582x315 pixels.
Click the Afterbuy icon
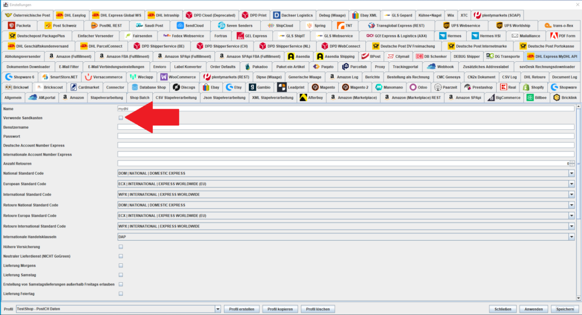(304, 98)
